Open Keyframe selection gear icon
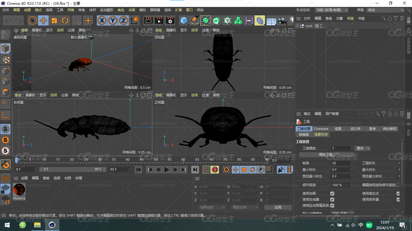The width and height of the screenshot is (412, 231). pyautogui.click(x=227, y=170)
